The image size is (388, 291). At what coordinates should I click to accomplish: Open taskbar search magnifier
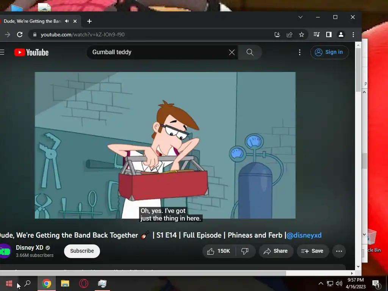click(x=27, y=283)
